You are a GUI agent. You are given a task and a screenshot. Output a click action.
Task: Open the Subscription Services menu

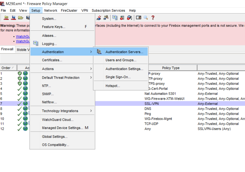point(108,11)
